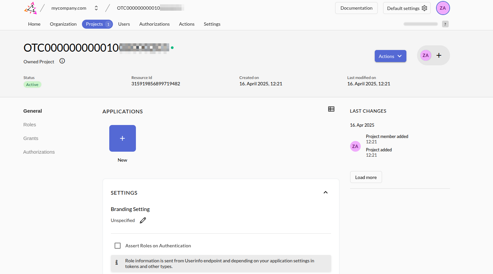Viewport: 493px width, 274px height.
Task: Select Grants in the left sidebar
Action: click(x=31, y=138)
